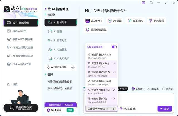Select AI 智能助手 agent
Image resolution: width=178 pixels, height=116 pixels.
click(x=61, y=22)
